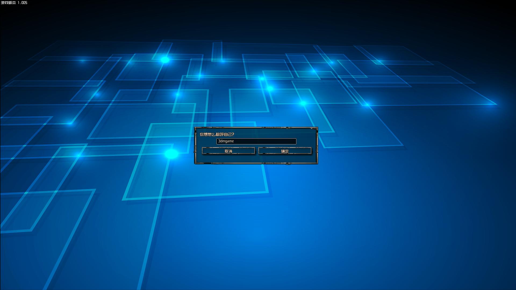The image size is (516, 290).
Task: Click blank dialog area below the buttons
Action: pyautogui.click(x=256, y=158)
